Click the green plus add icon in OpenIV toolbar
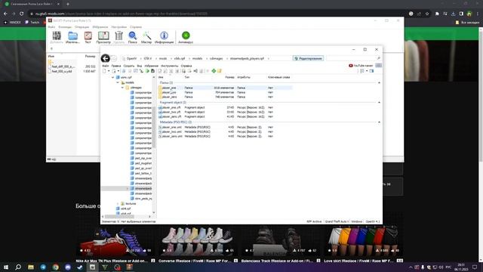This screenshot has width=483, height=272. (214, 71)
